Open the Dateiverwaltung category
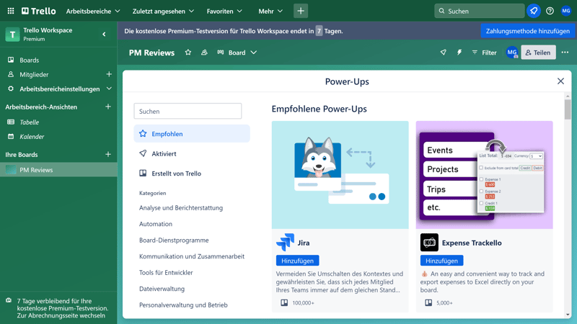The height and width of the screenshot is (324, 577). 162,289
